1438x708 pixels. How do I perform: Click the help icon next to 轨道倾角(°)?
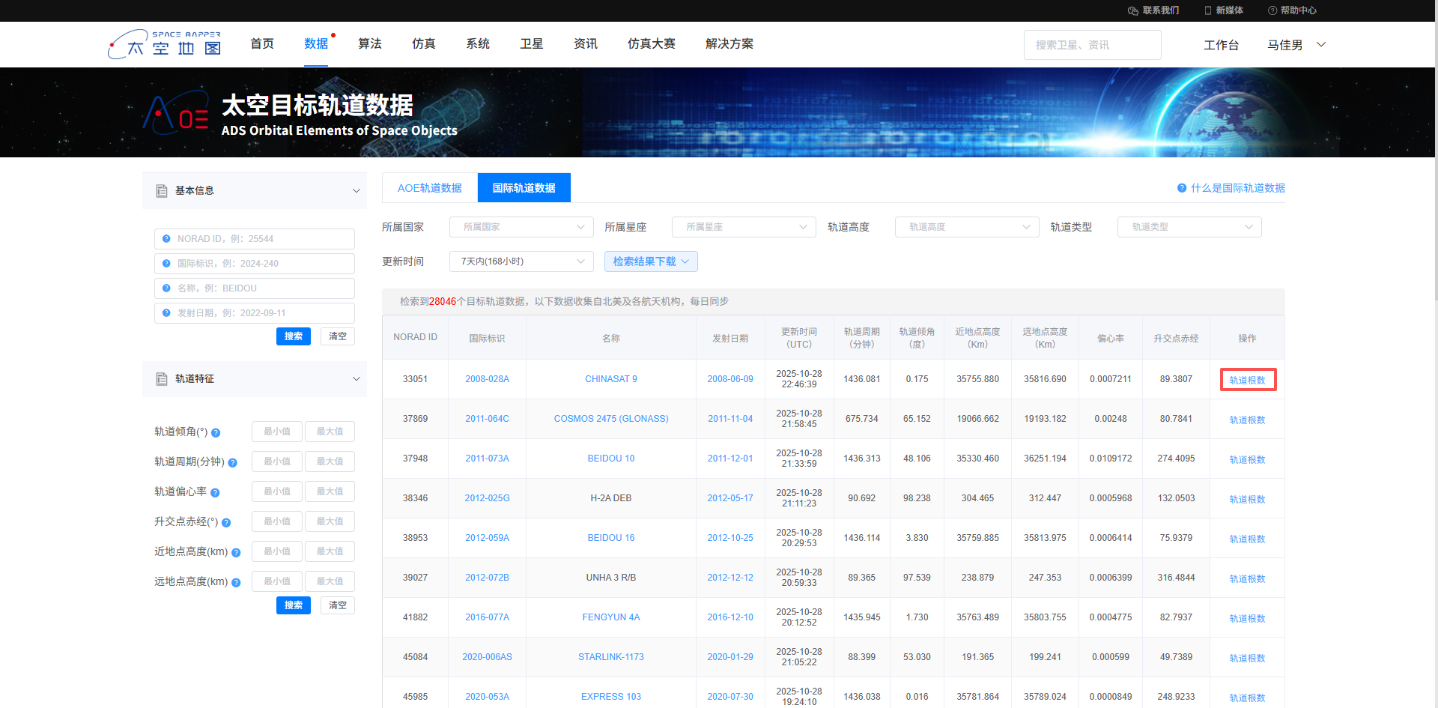coord(216,432)
